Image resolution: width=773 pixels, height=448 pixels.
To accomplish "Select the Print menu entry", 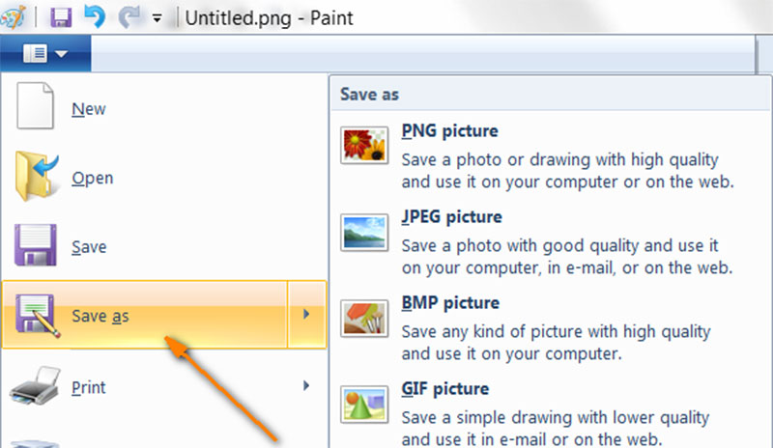I will 88,387.
